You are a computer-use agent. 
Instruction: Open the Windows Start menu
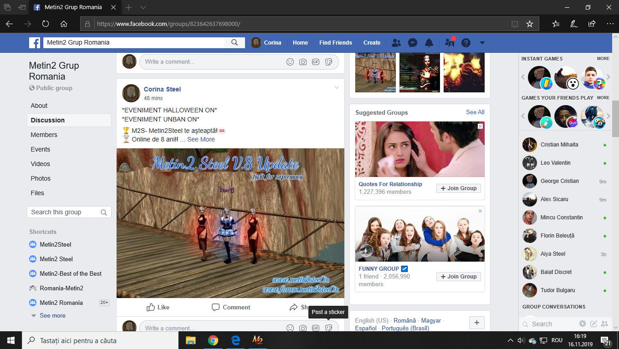coord(10,340)
